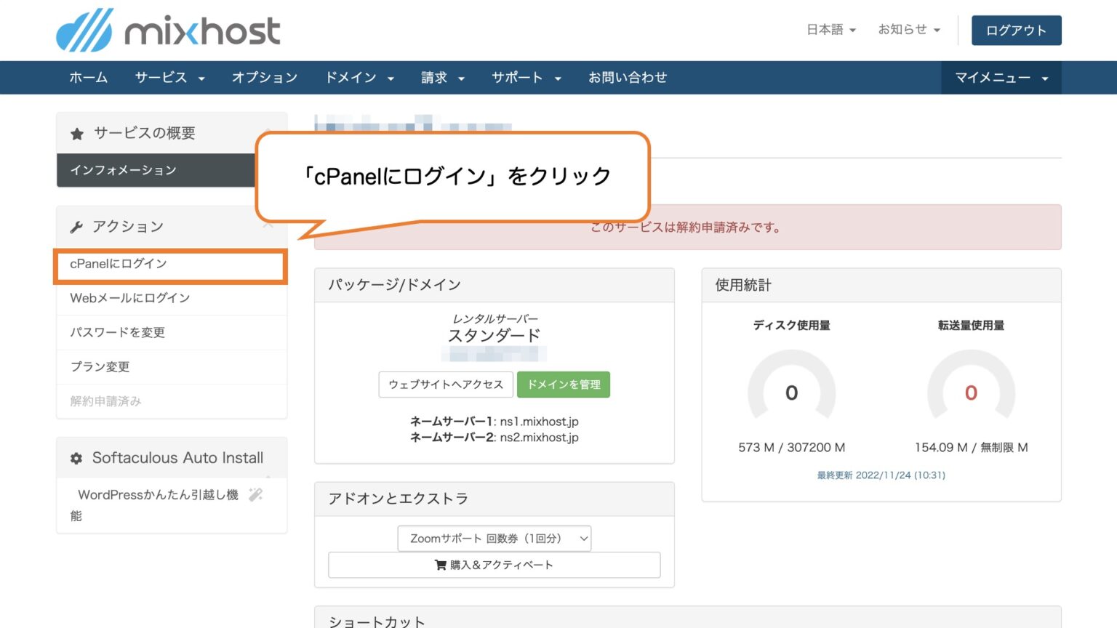The image size is (1117, 628).
Task: Open the Zoomサポート回数券 combo box
Action: point(493,539)
